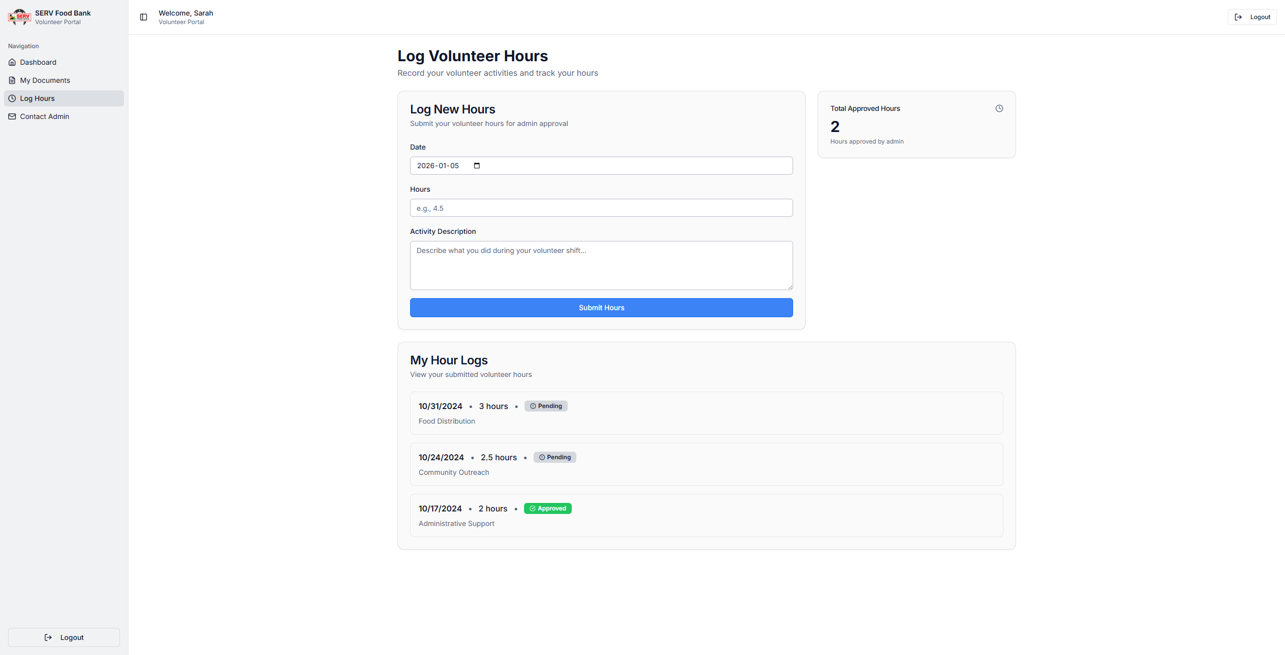Viewport: 1285px width, 655px height.
Task: Open the date picker calendar icon
Action: pos(477,166)
